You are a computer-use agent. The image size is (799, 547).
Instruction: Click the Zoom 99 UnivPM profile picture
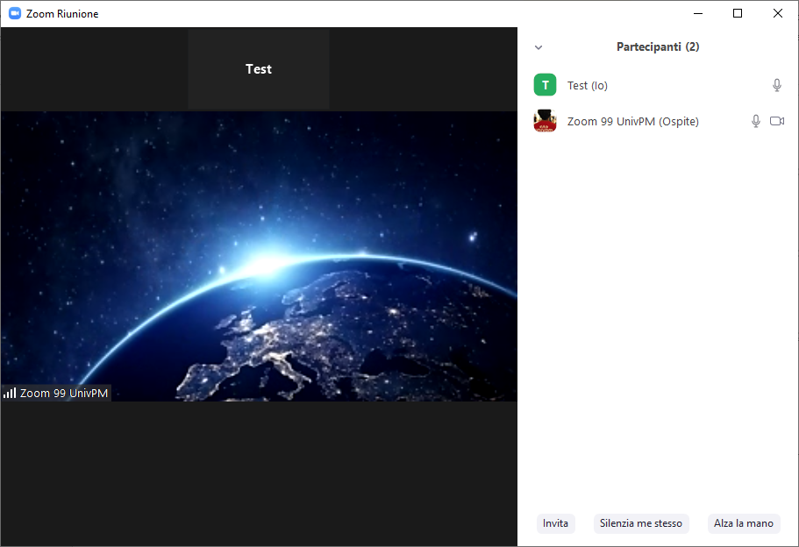545,121
